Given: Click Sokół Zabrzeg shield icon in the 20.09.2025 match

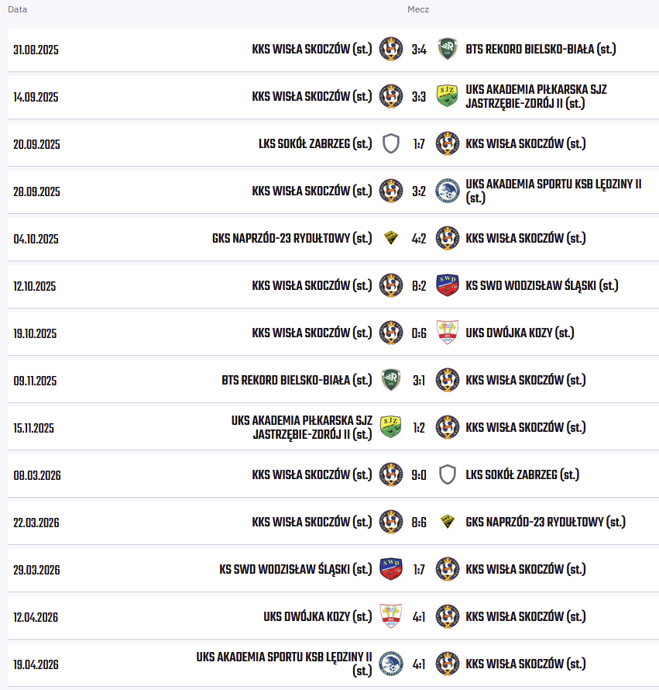Looking at the screenshot, I should click(391, 144).
